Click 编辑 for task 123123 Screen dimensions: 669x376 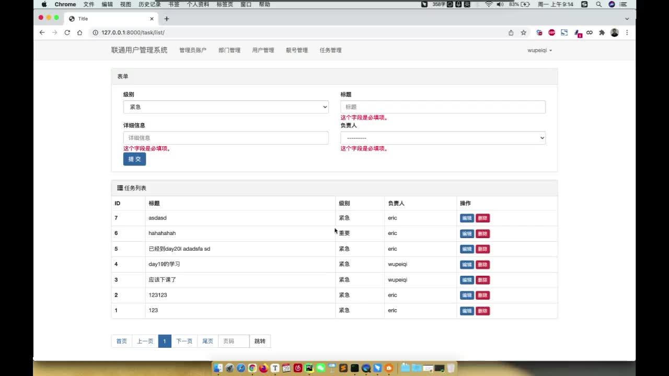[x=467, y=296]
